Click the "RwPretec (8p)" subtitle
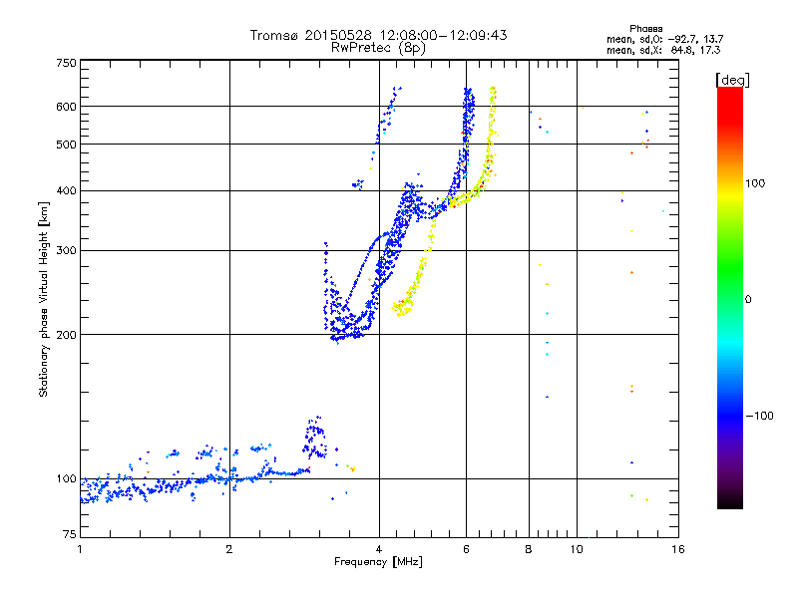The image size is (798, 598). pyautogui.click(x=378, y=48)
